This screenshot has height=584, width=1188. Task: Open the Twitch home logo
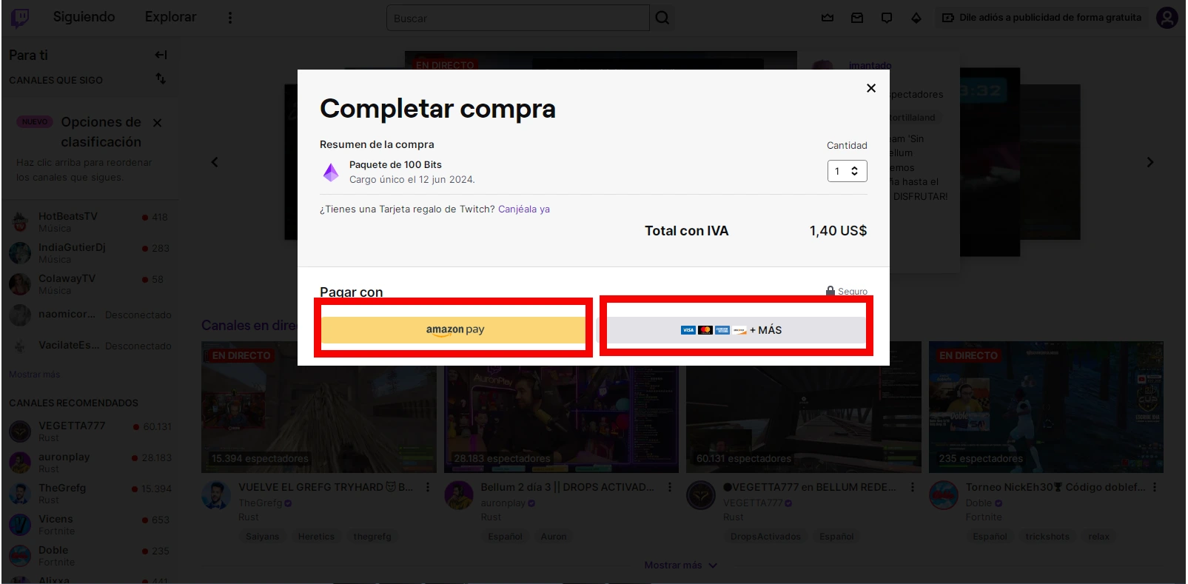(20, 17)
